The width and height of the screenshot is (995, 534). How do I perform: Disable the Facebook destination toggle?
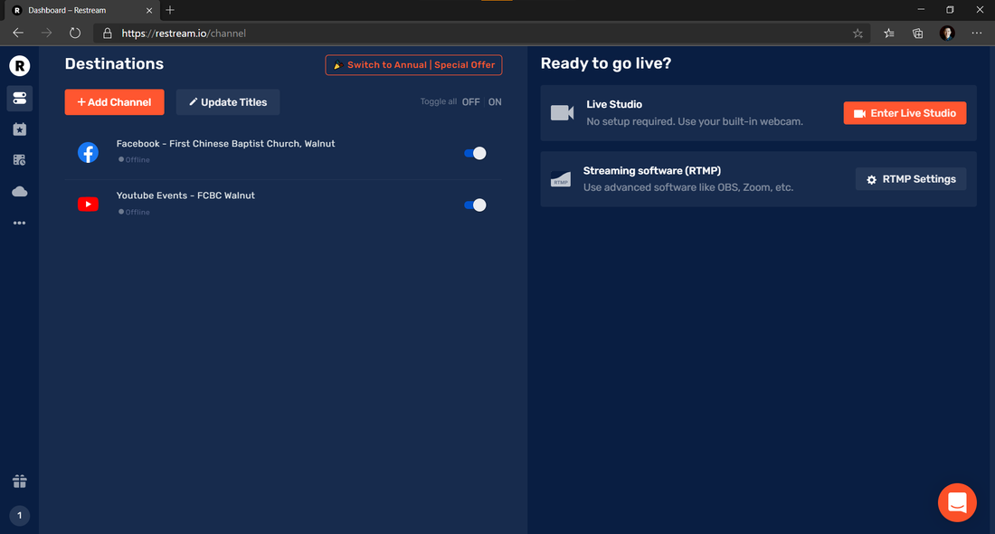tap(475, 153)
